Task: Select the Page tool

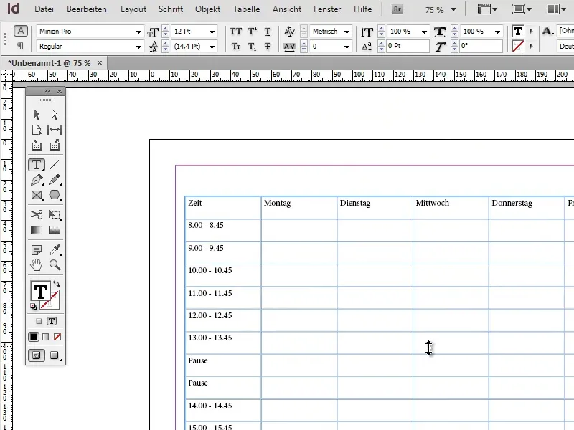Action: pos(37,130)
